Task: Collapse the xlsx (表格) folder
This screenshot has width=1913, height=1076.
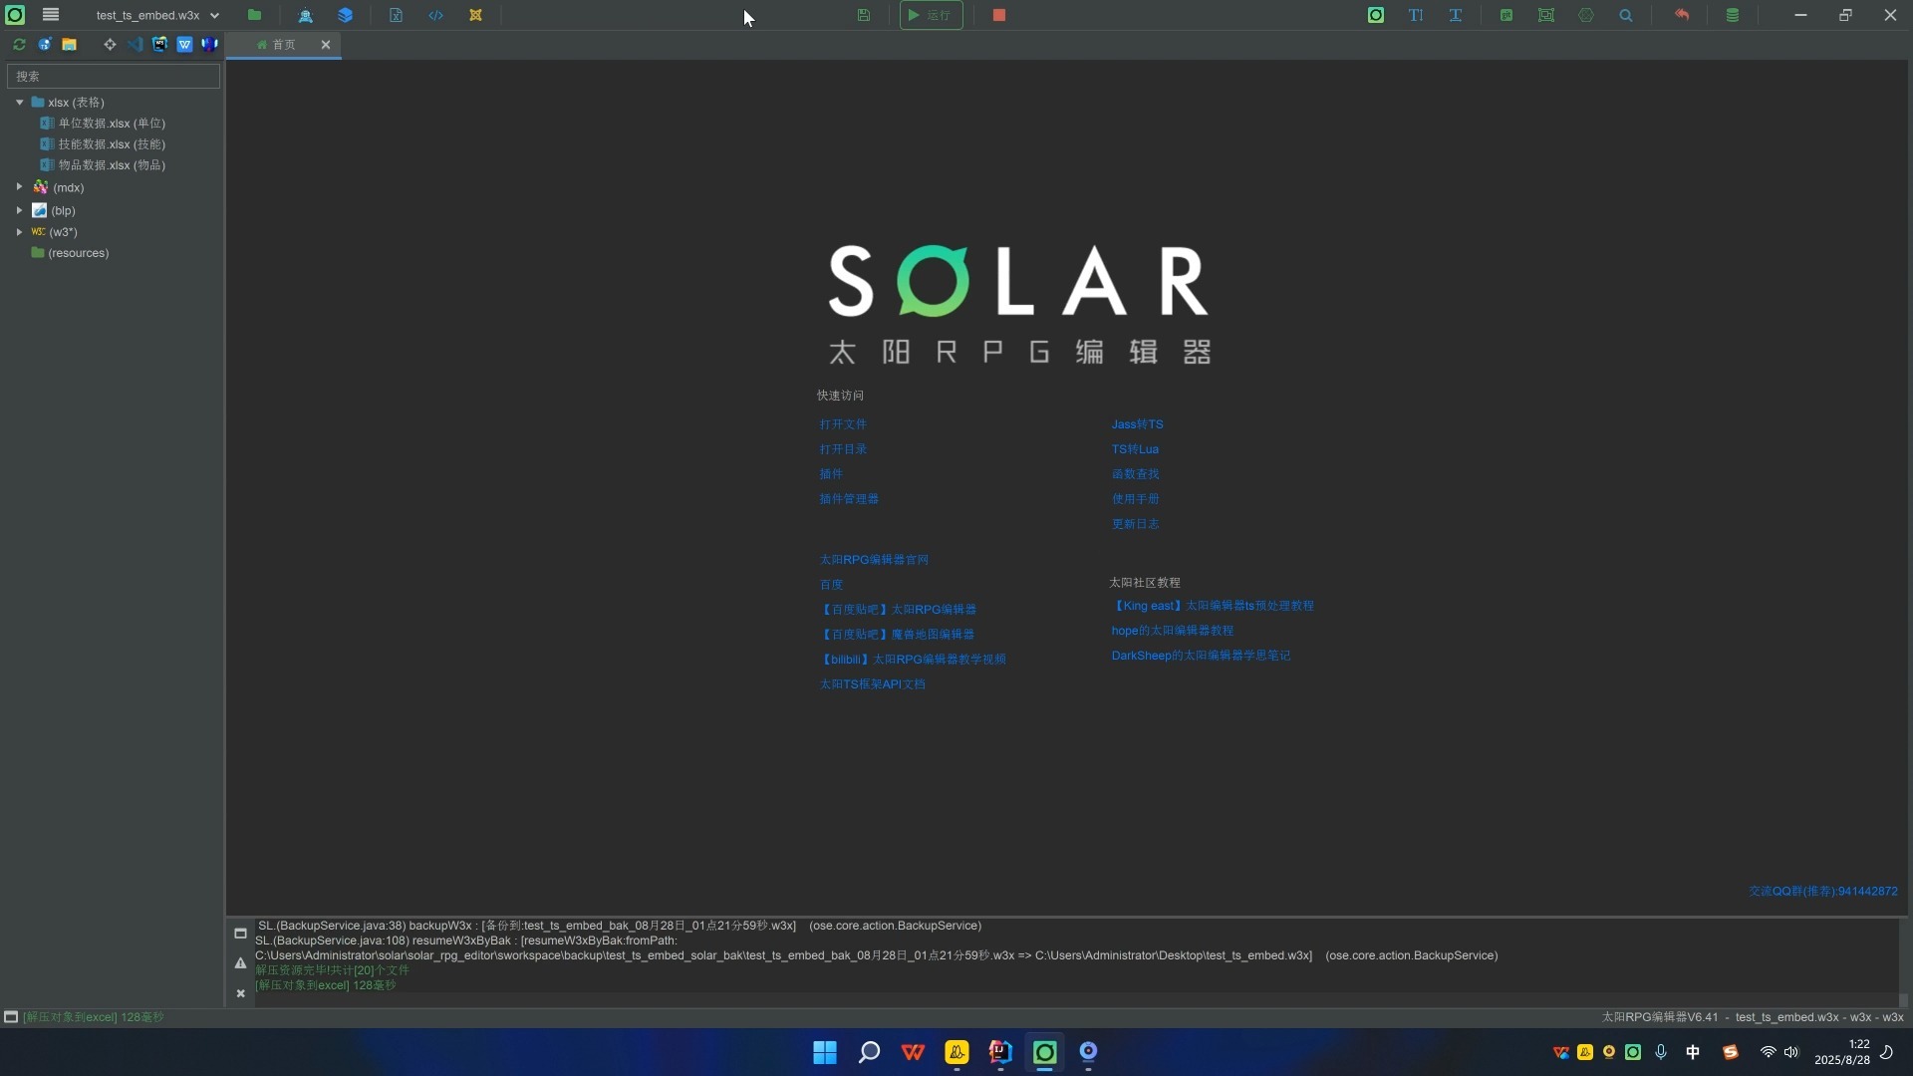Action: click(19, 102)
